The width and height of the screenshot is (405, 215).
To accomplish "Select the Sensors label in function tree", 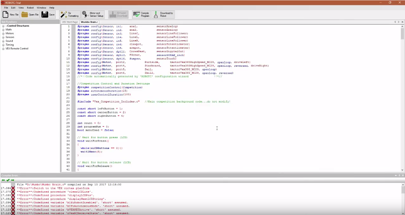I will click(x=10, y=37).
